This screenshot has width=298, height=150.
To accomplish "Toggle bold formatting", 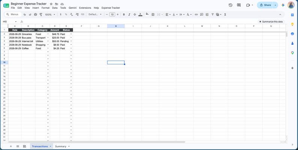I will point(124,14).
